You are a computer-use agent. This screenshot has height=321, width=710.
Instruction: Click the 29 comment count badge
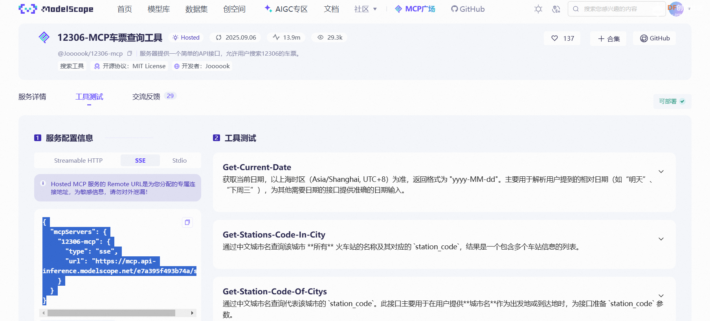pyautogui.click(x=170, y=96)
